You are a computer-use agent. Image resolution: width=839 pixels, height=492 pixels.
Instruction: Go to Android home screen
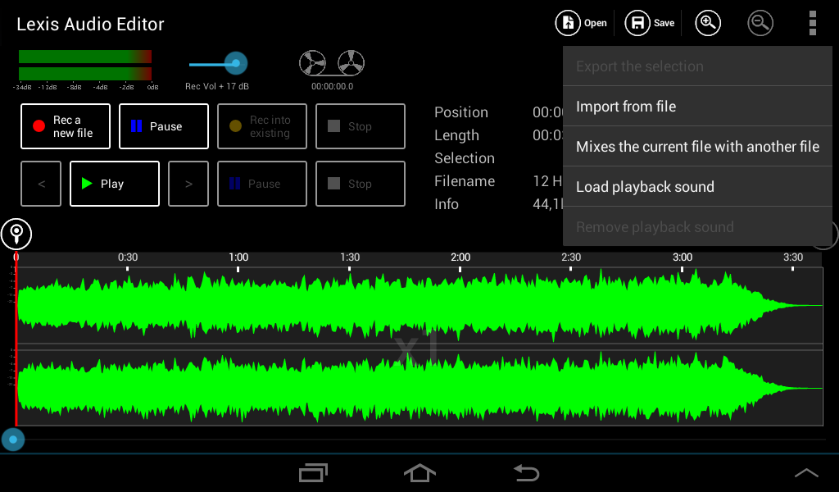click(x=419, y=472)
